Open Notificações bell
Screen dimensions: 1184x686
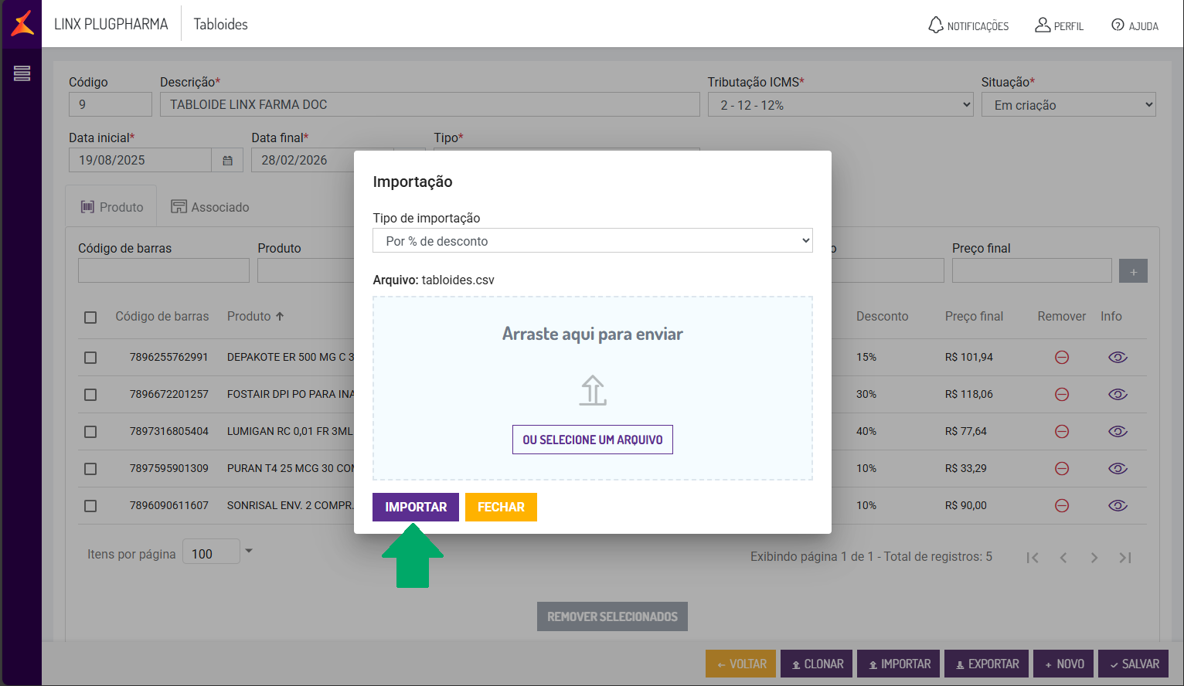pos(968,25)
